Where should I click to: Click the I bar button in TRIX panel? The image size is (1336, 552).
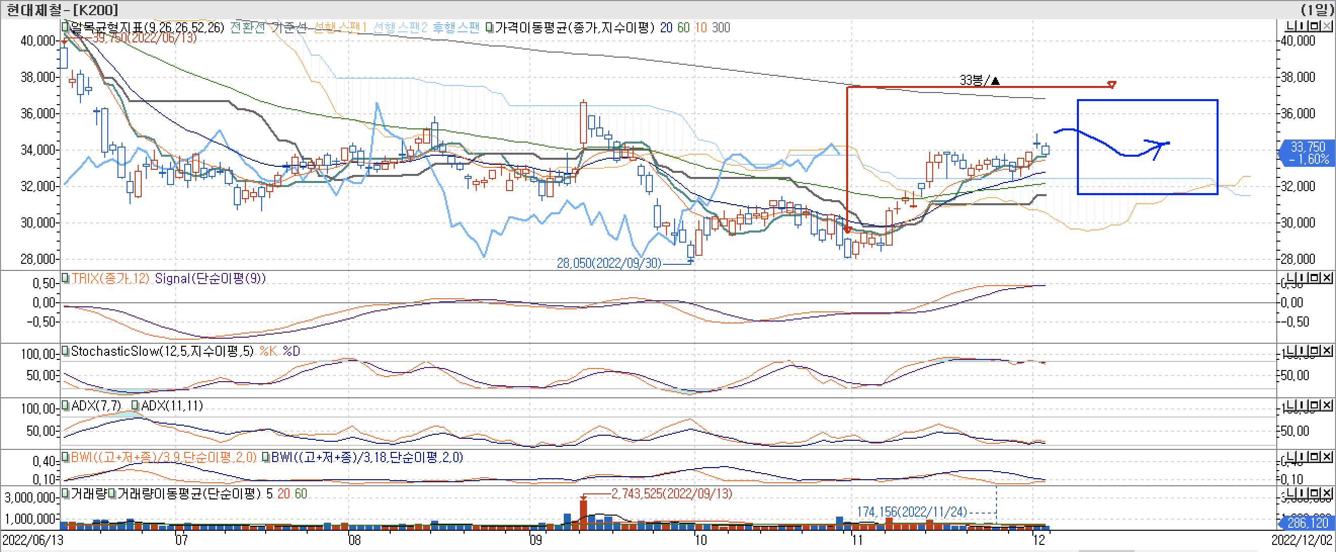(x=1303, y=278)
